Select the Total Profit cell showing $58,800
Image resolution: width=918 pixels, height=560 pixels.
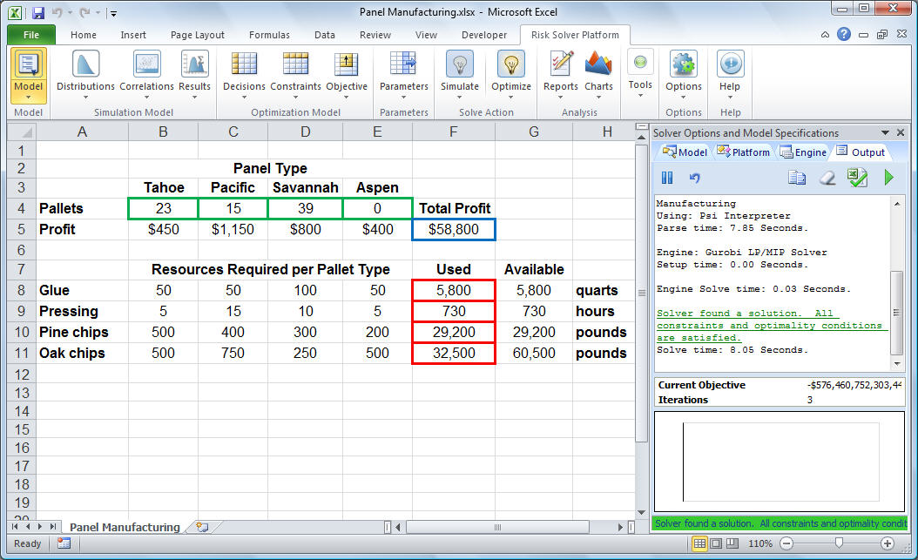453,230
